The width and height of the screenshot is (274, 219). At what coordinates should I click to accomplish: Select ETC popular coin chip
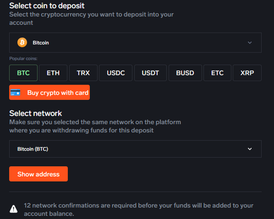(217, 73)
